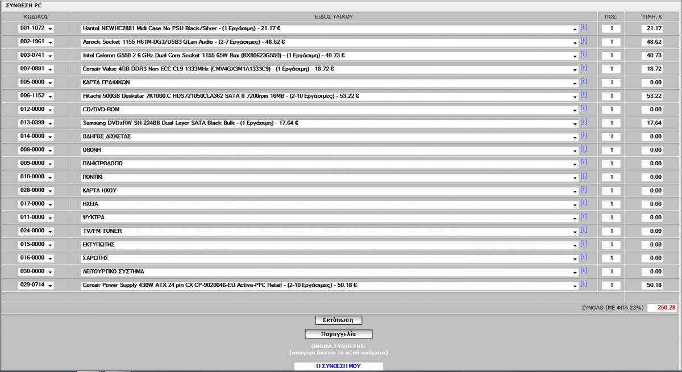The height and width of the screenshot is (372, 682).
Task: Click quantity field for Corsair Power Supply row
Action: tap(612, 285)
